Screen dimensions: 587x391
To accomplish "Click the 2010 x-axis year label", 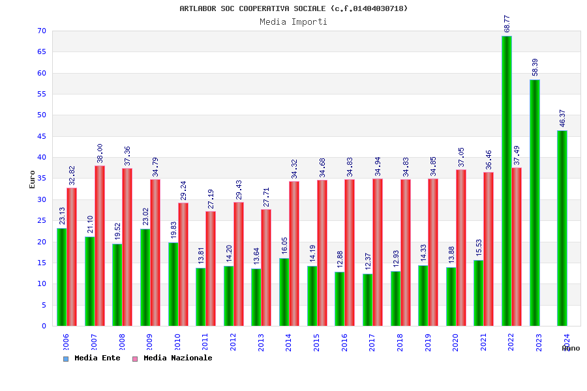I will pyautogui.click(x=177, y=342).
